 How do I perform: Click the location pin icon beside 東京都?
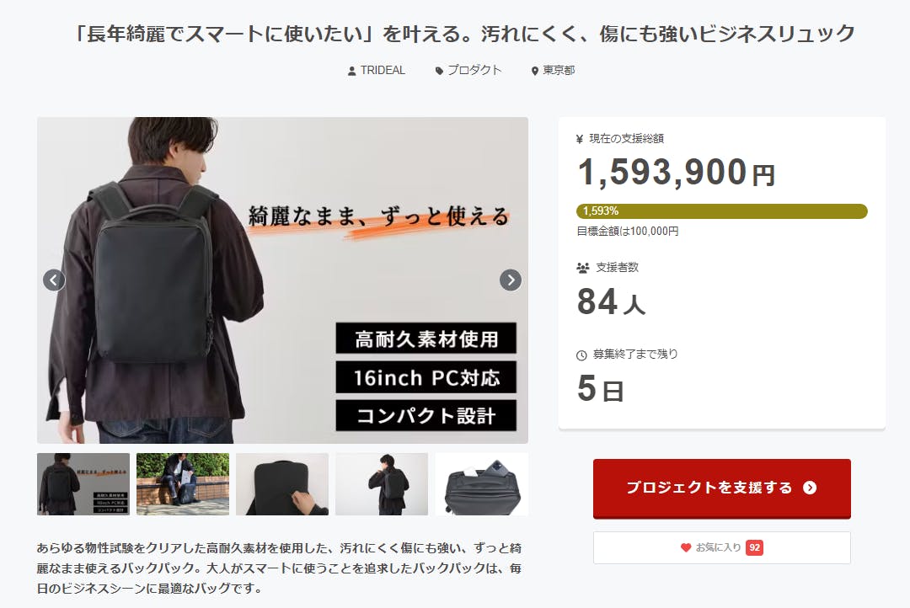(x=534, y=71)
